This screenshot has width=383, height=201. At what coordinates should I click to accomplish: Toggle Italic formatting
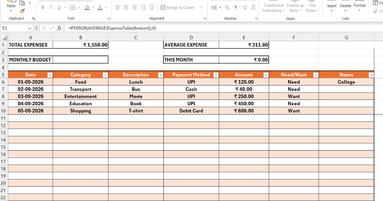(x=51, y=7)
